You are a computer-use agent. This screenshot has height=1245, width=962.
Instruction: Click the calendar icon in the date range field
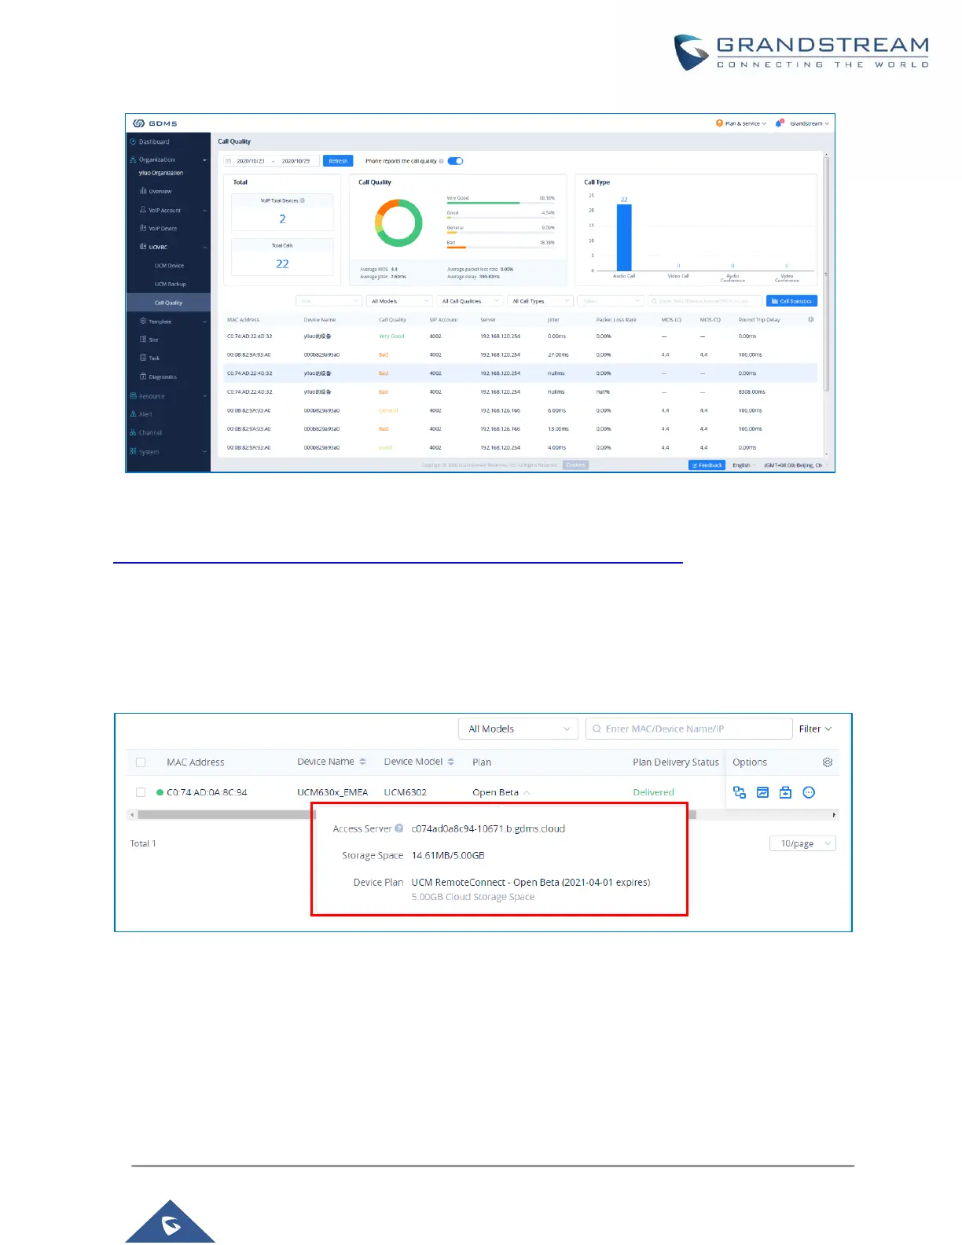[229, 161]
